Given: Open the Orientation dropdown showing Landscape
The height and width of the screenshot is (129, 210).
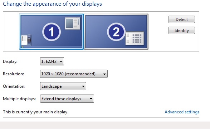Looking at the screenshot, I should point(63,86).
